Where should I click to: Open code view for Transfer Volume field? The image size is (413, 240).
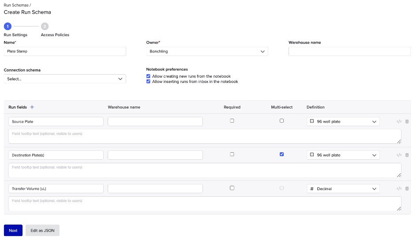399,188
